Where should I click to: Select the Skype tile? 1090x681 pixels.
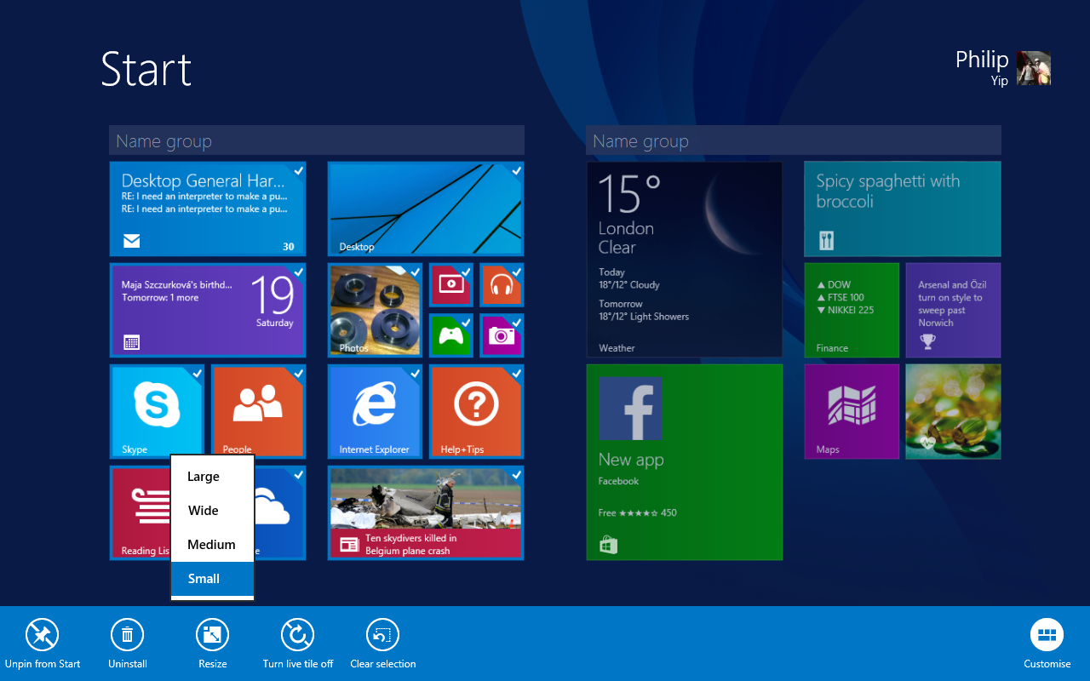(x=157, y=411)
